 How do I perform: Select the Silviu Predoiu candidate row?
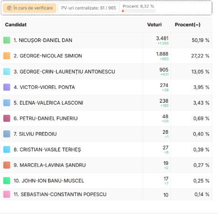(106, 134)
